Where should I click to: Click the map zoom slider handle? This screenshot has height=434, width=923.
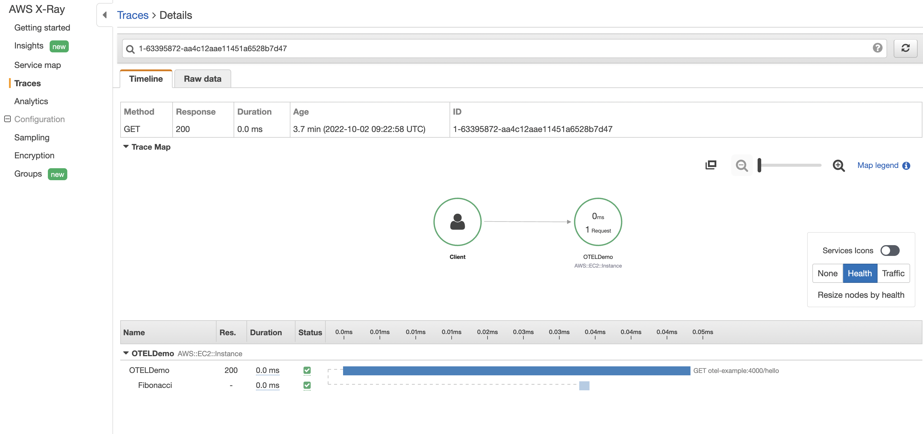[759, 165]
